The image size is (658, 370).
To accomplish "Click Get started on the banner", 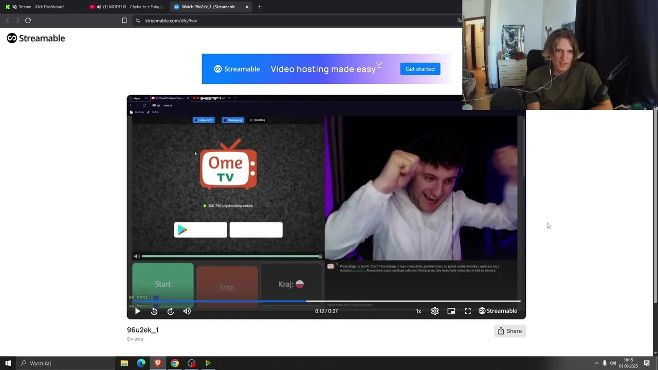I will pyautogui.click(x=420, y=69).
